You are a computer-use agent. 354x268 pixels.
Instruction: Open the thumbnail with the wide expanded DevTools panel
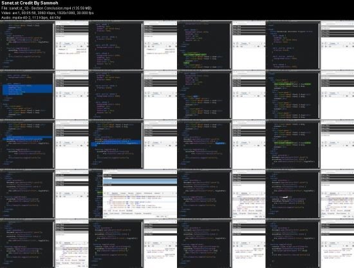point(133,194)
